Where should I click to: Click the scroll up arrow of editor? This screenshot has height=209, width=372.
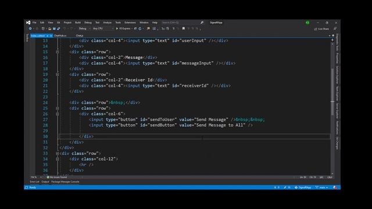pyautogui.click(x=332, y=44)
